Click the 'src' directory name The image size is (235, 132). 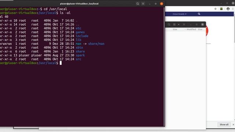(78, 59)
